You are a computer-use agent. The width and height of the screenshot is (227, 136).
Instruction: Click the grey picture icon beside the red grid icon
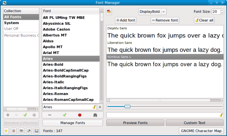point(21,131)
